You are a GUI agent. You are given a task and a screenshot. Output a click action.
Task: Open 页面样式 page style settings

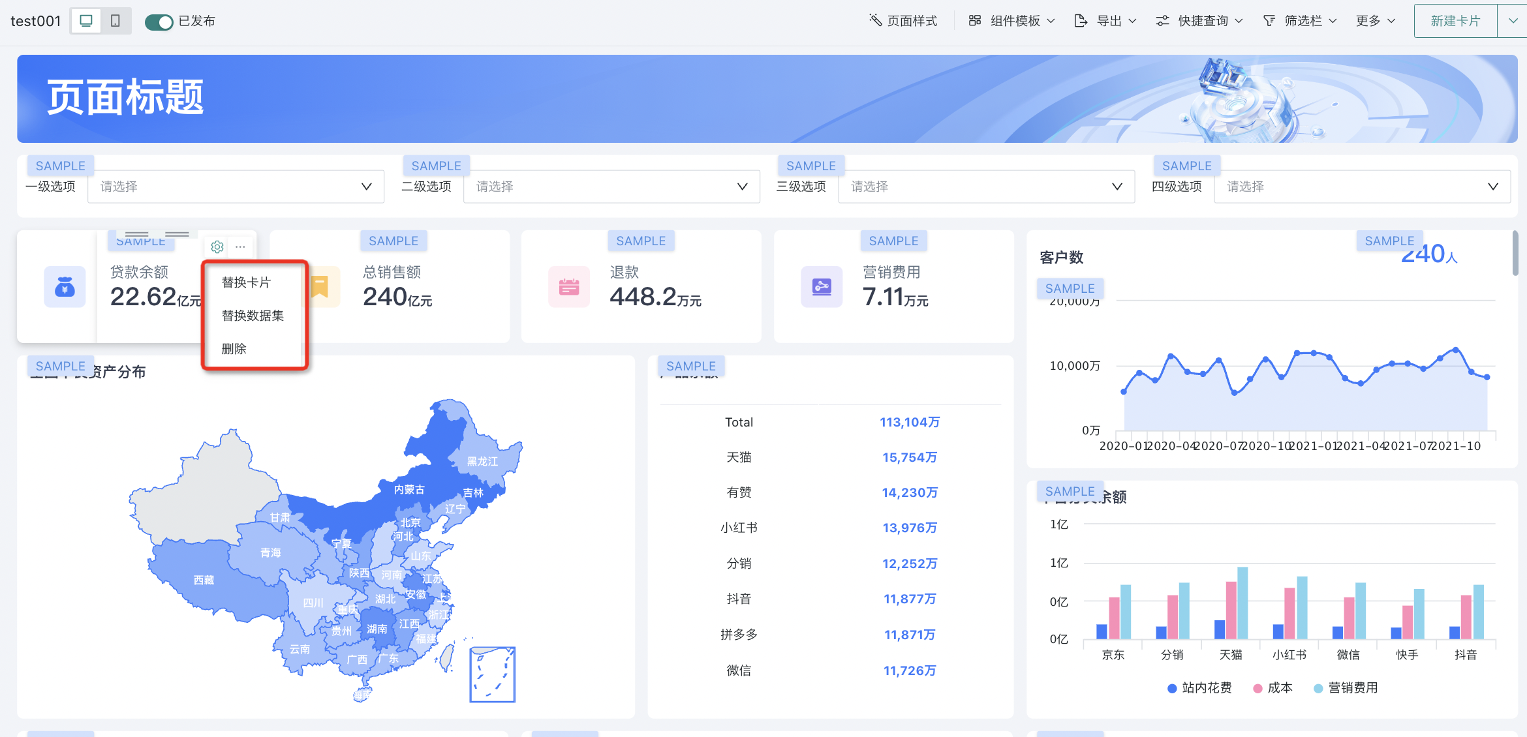pos(903,21)
